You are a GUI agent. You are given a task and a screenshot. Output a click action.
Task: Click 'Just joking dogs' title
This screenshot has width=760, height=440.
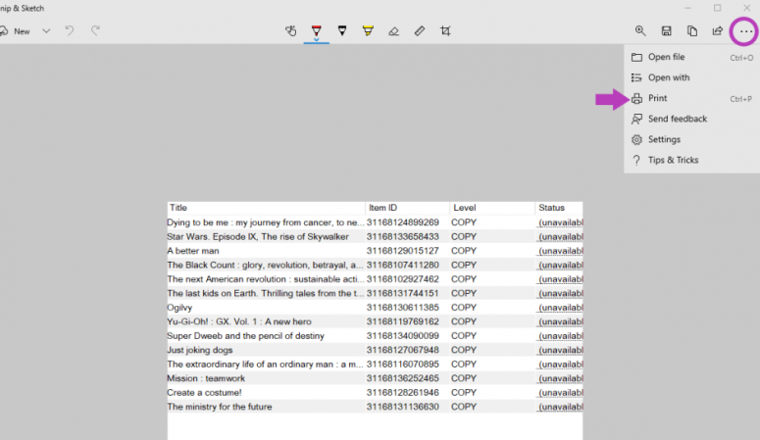pos(200,350)
